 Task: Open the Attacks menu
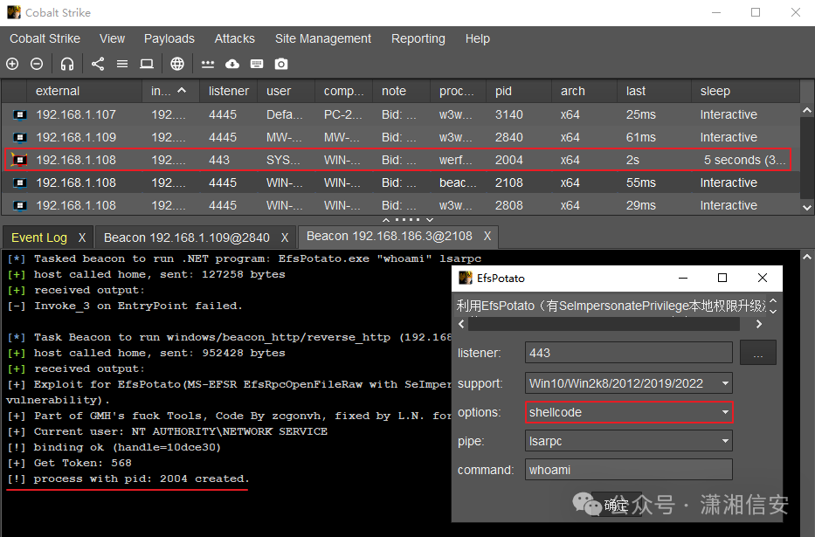click(x=234, y=39)
